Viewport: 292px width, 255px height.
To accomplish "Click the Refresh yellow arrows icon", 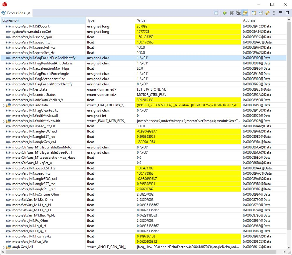I will tap(267, 13).
